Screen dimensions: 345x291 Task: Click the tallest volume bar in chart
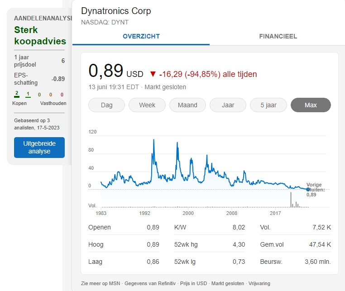(x=291, y=200)
